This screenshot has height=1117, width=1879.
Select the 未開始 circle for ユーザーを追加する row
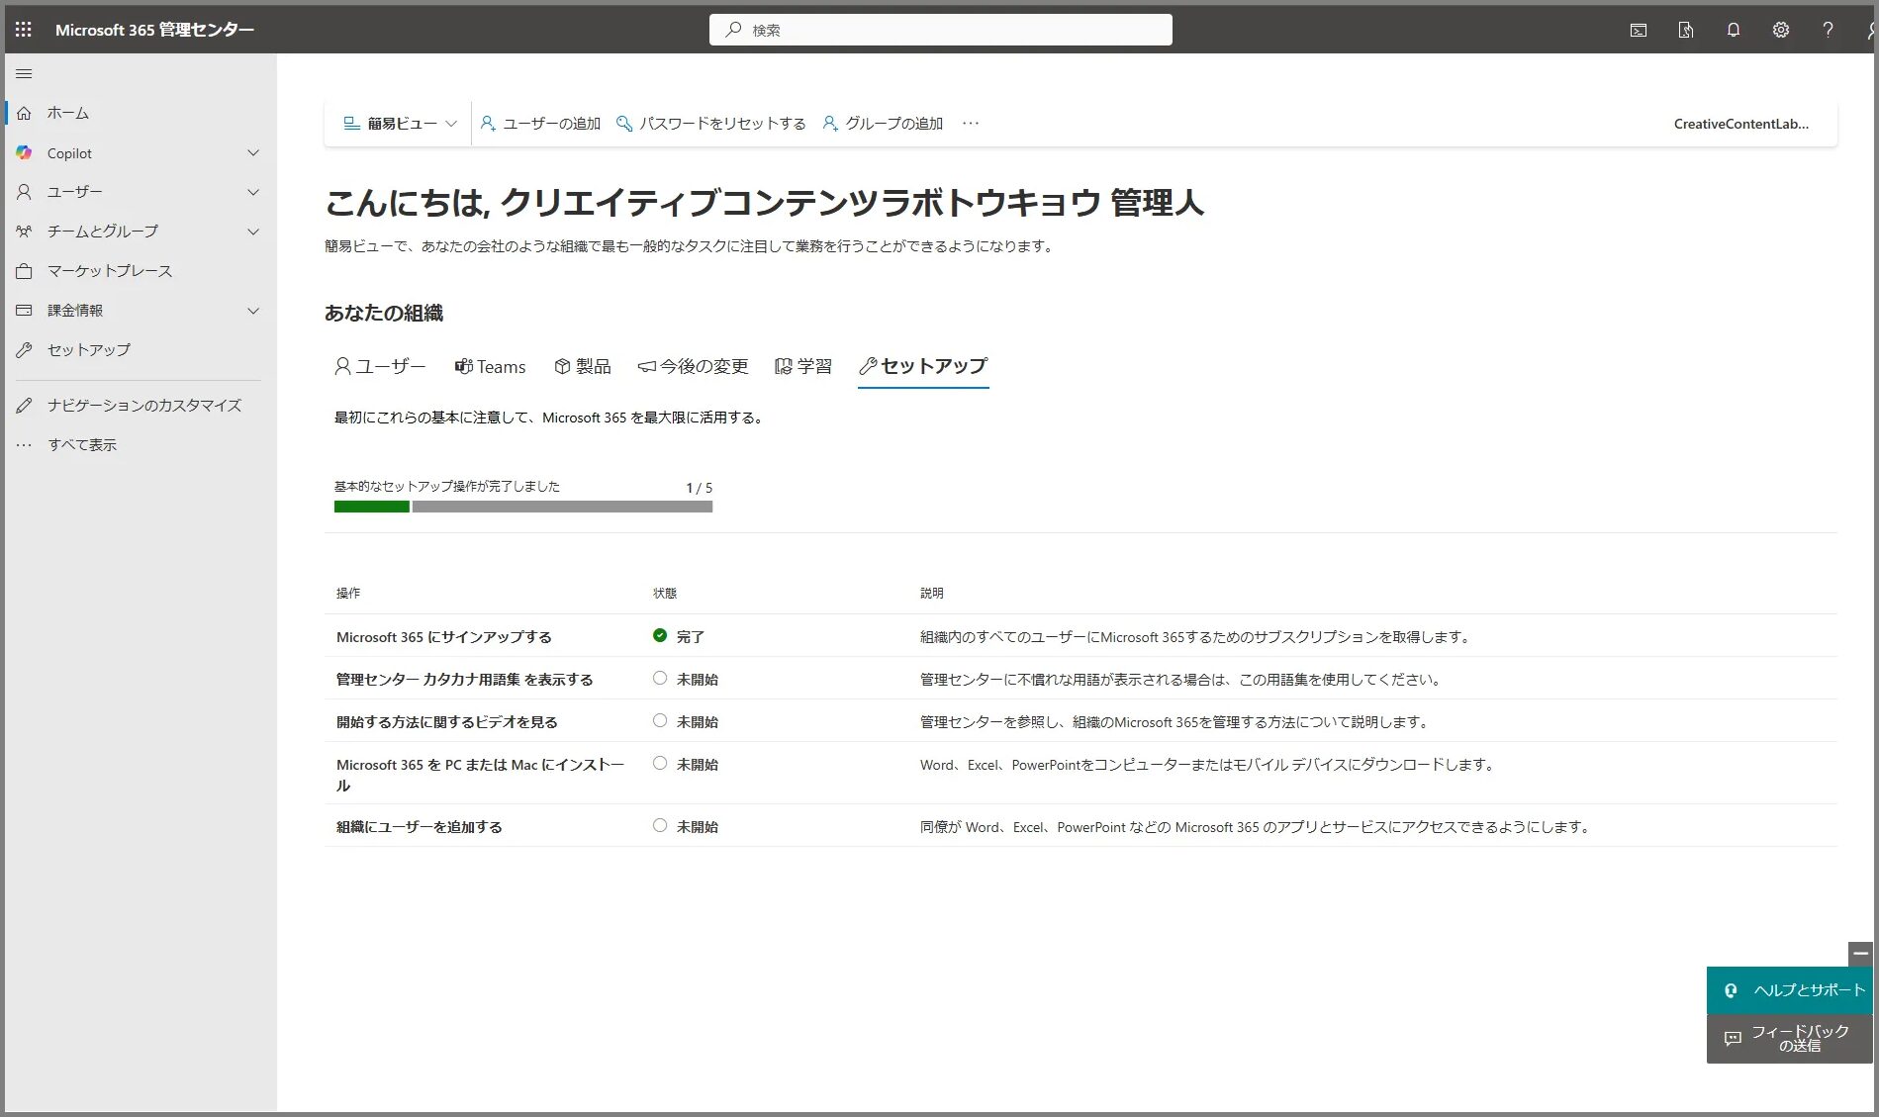tap(660, 826)
